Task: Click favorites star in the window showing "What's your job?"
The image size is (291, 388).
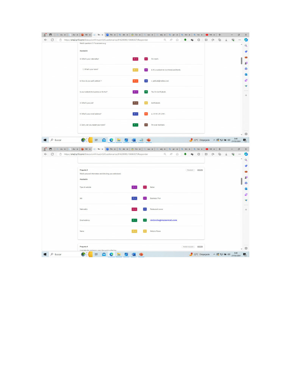Action: [x=177, y=40]
